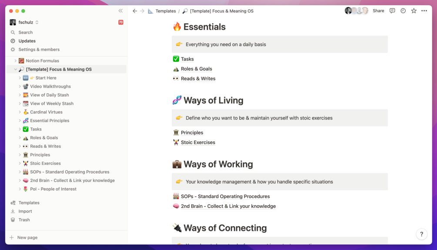Expand the Video Walkthroughs page toggle
Screen dimensions: 437x250
click(20, 87)
